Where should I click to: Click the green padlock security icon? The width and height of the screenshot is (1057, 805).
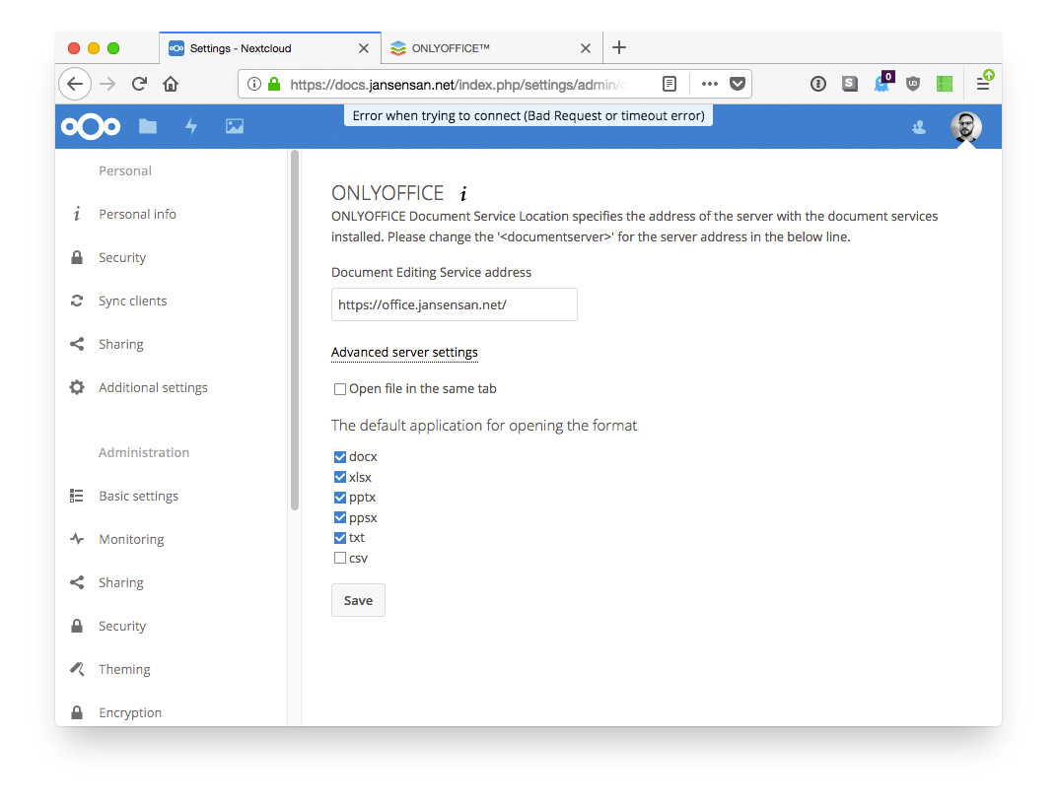[x=274, y=84]
